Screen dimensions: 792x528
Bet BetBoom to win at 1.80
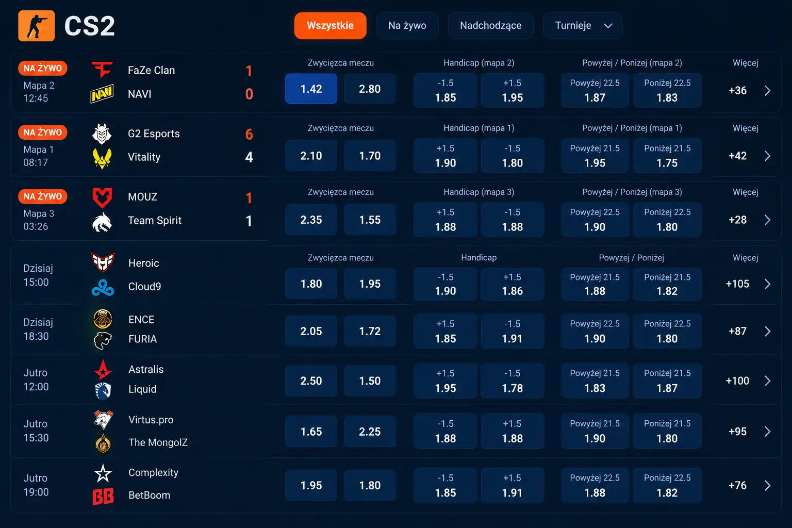click(370, 485)
